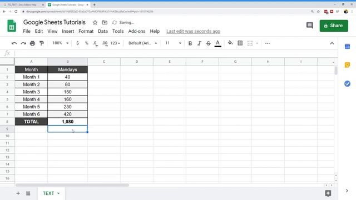Viewport: 356px width, 200px height.
Task: Click the Saving status indicator
Action: tap(123, 22)
